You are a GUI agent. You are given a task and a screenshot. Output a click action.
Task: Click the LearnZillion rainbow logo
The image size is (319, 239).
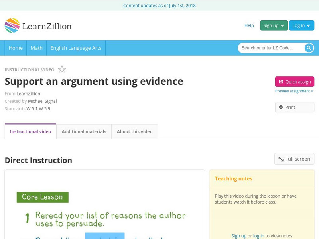12,25
